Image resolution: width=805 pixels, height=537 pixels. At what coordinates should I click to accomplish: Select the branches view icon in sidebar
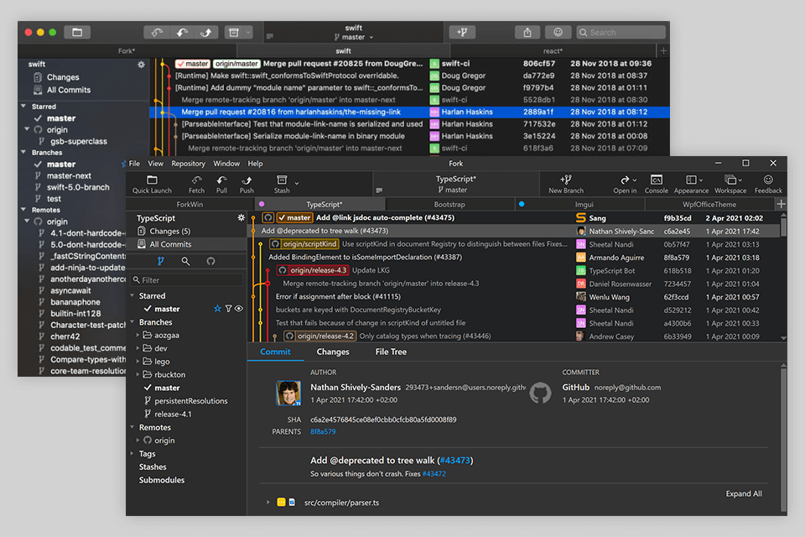(161, 261)
